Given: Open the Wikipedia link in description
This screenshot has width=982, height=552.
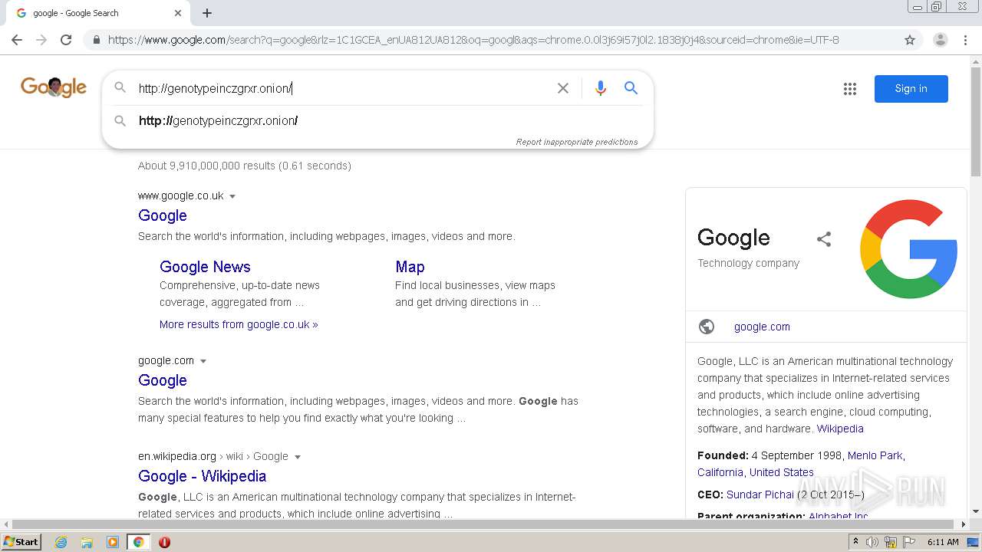Looking at the screenshot, I should 840,429.
